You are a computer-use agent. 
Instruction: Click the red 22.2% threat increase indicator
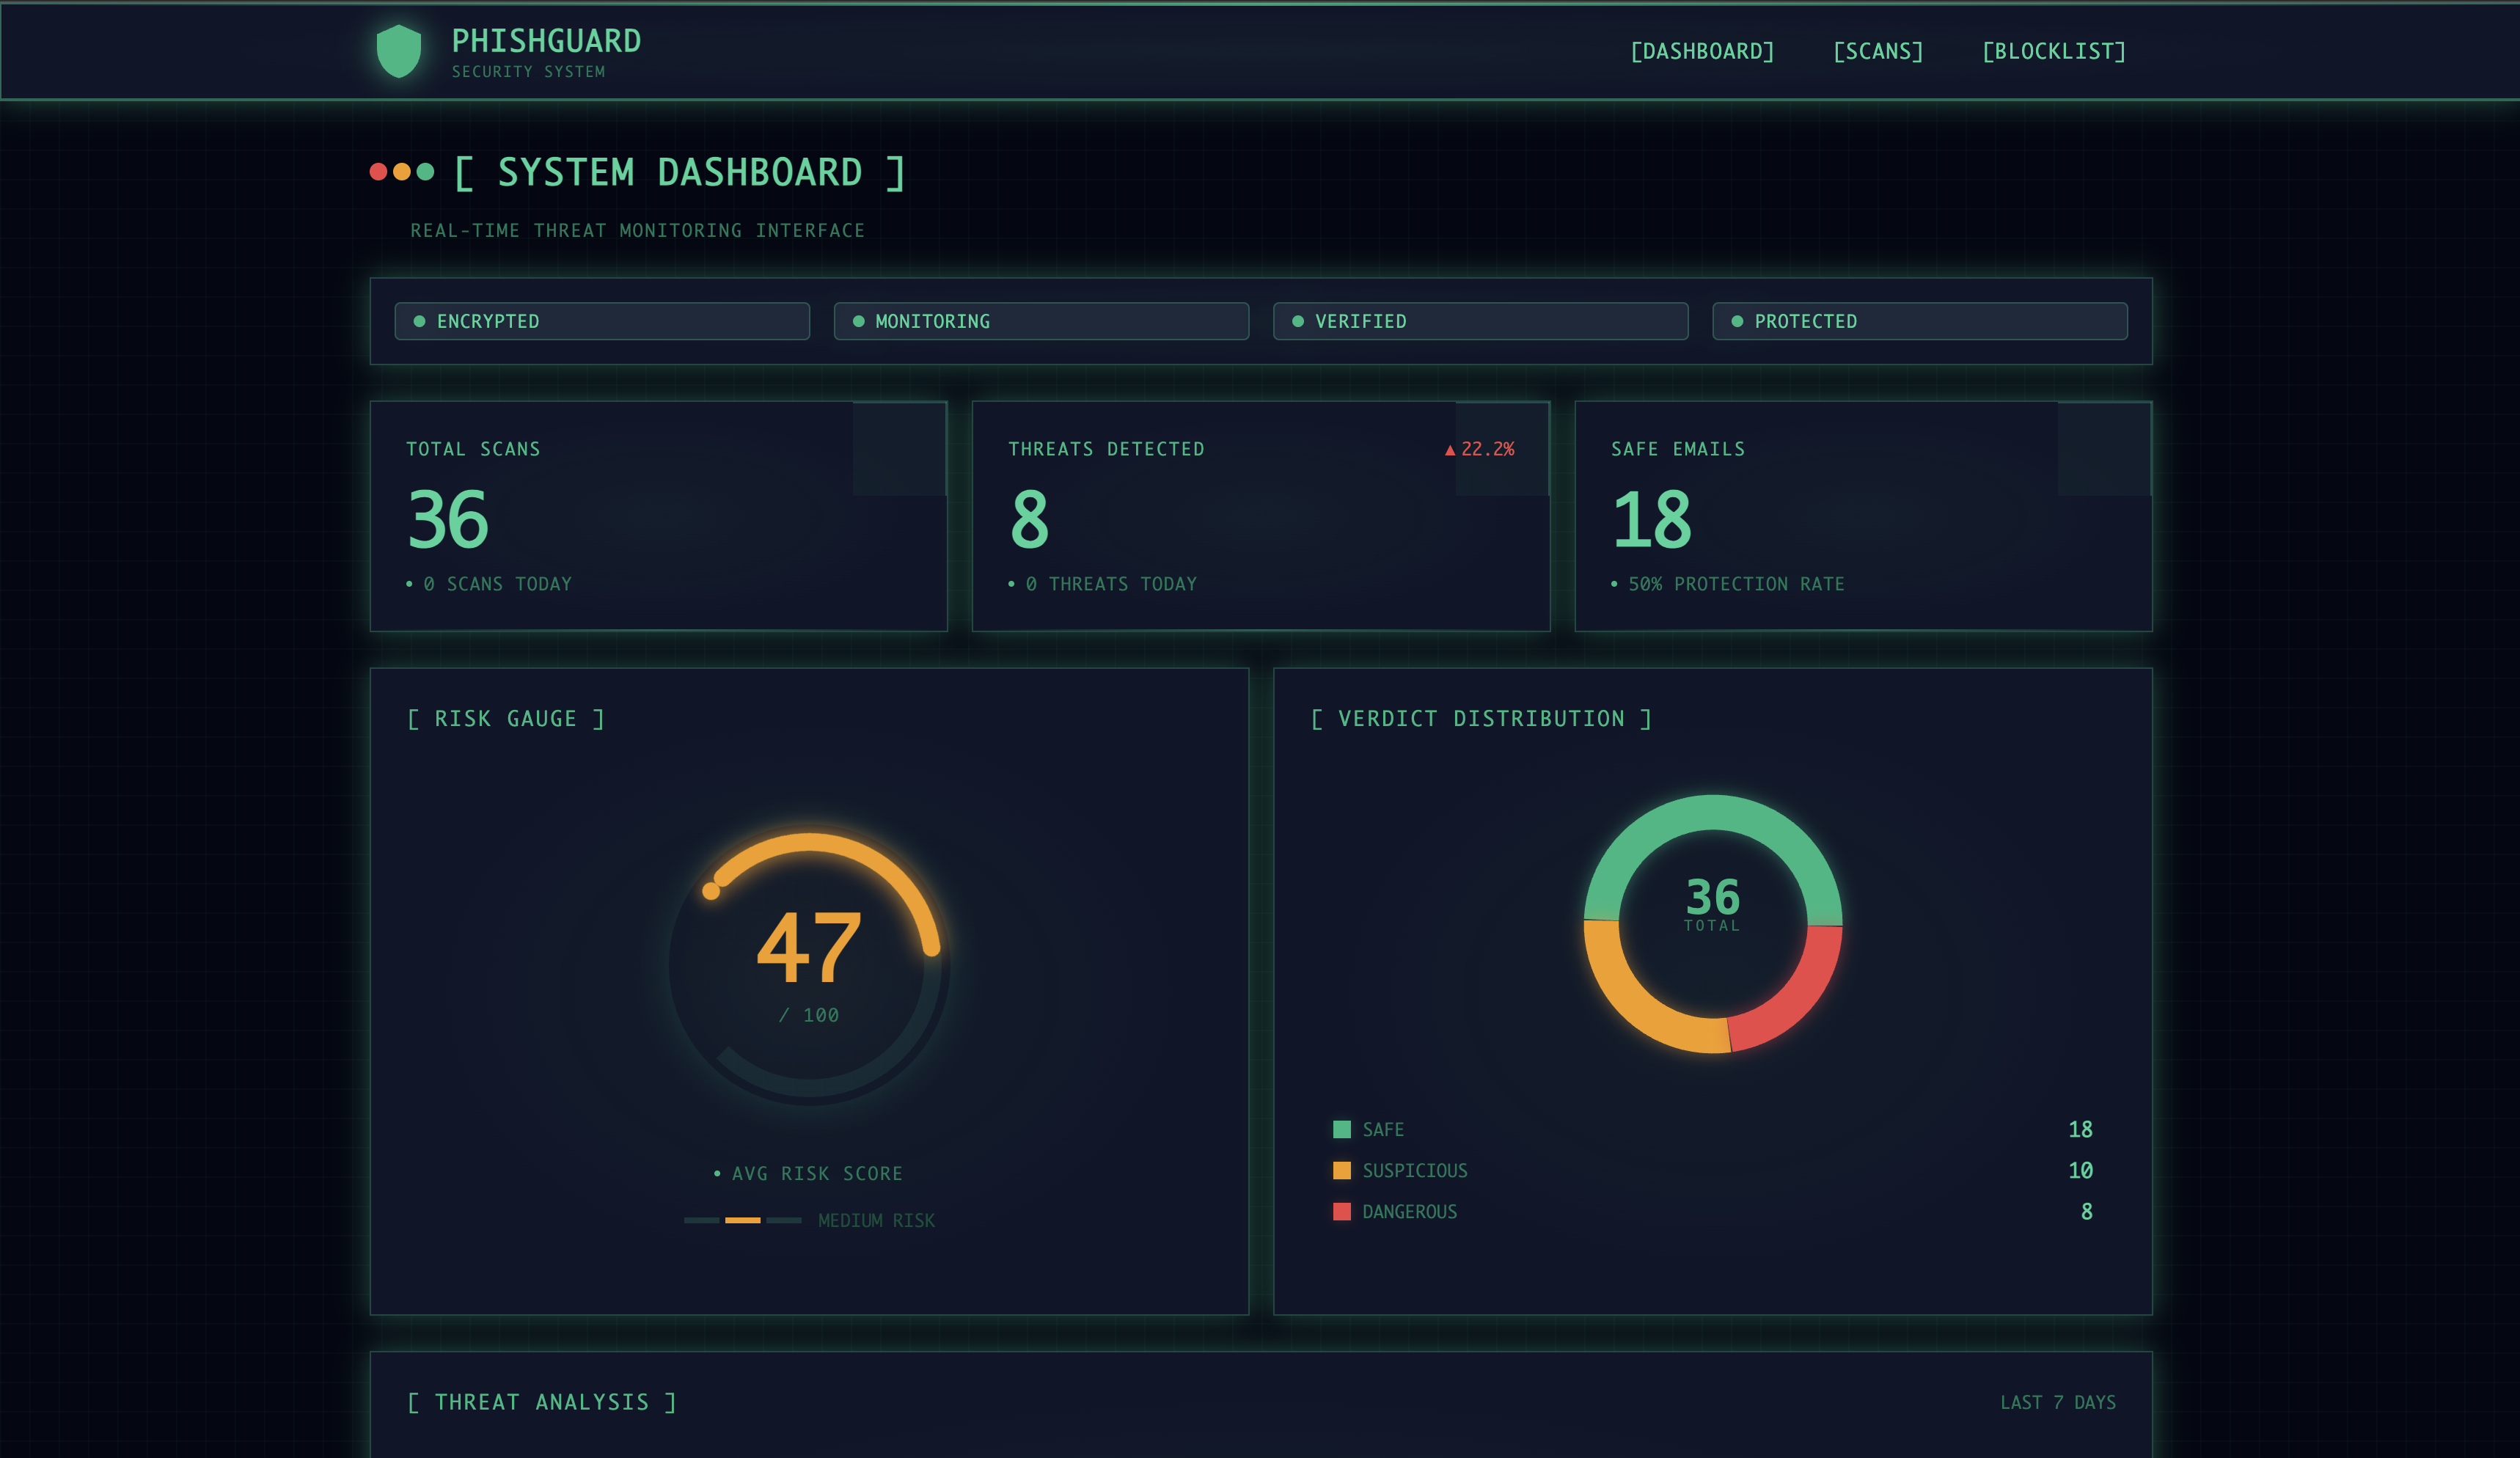click(1480, 449)
